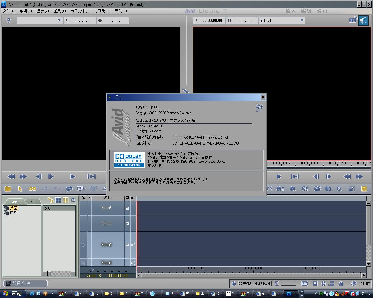
Task: Open the 显示 menu
Action: 43,11
